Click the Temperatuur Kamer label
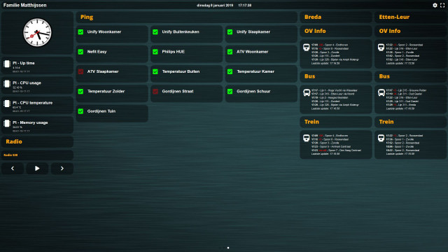The width and height of the screenshot is (448, 252). click(255, 71)
